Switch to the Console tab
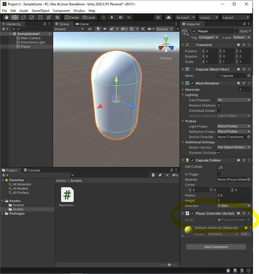 [32, 170]
